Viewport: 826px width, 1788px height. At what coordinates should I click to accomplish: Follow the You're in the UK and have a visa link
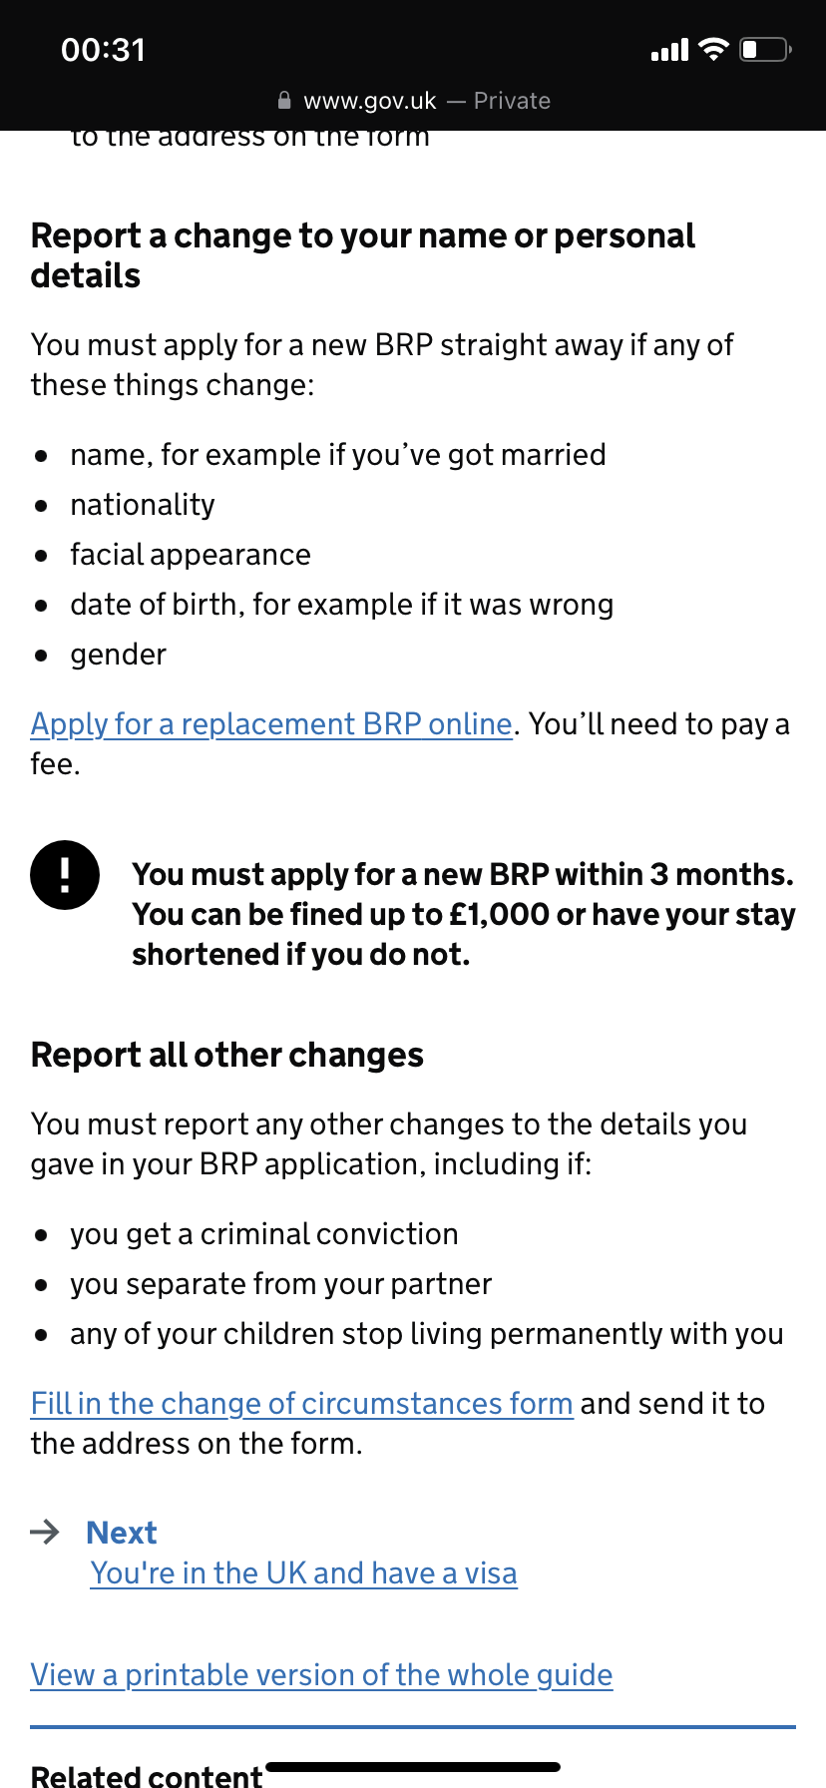303,1572
